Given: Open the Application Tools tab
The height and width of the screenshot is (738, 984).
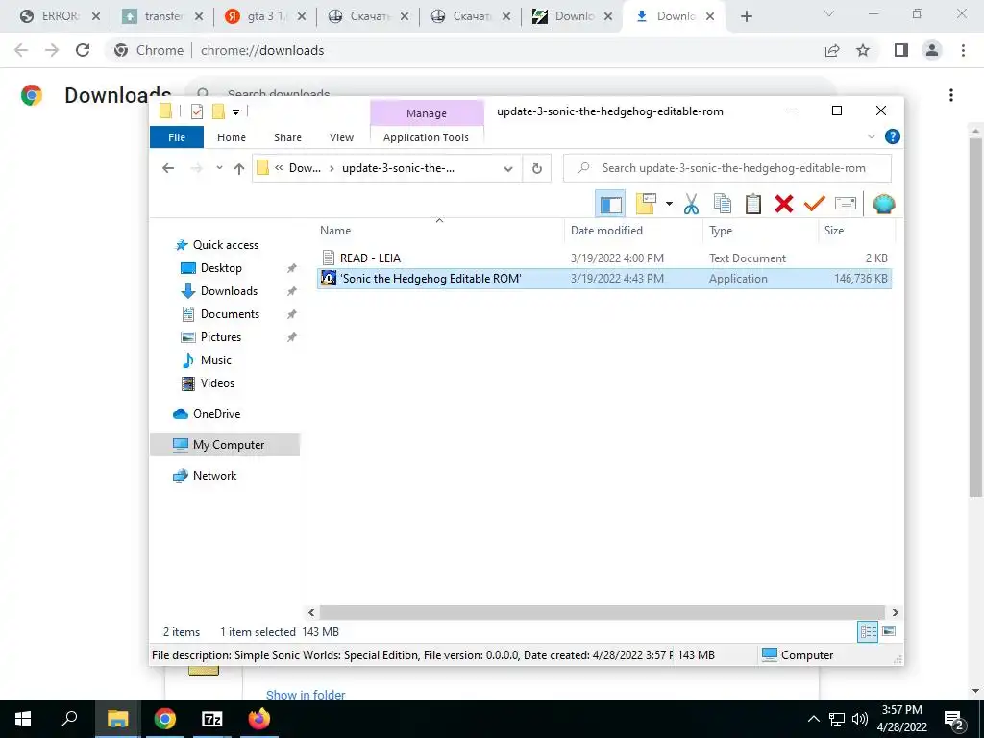Looking at the screenshot, I should (426, 137).
